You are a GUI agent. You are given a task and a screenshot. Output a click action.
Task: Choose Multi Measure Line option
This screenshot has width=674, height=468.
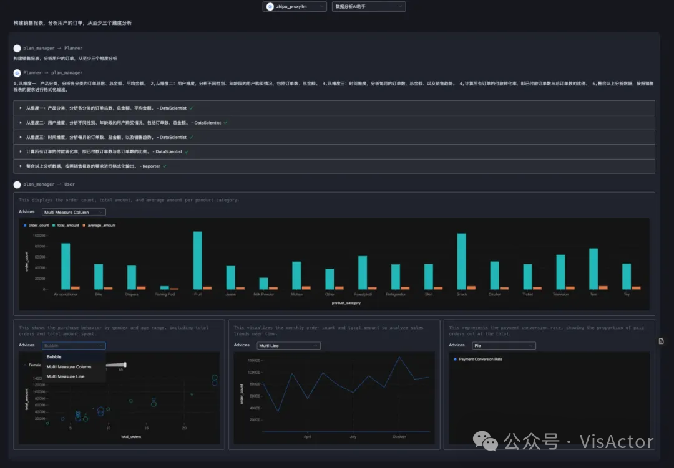point(66,376)
